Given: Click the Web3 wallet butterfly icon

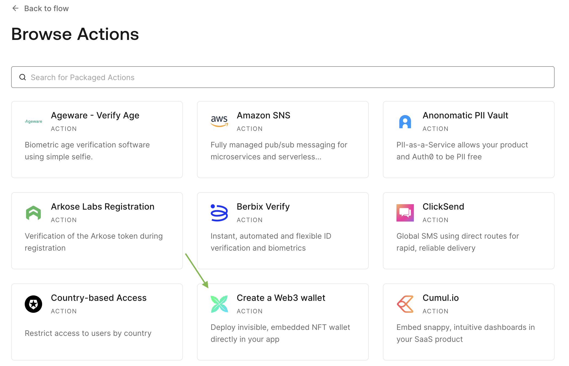Looking at the screenshot, I should [x=219, y=304].
